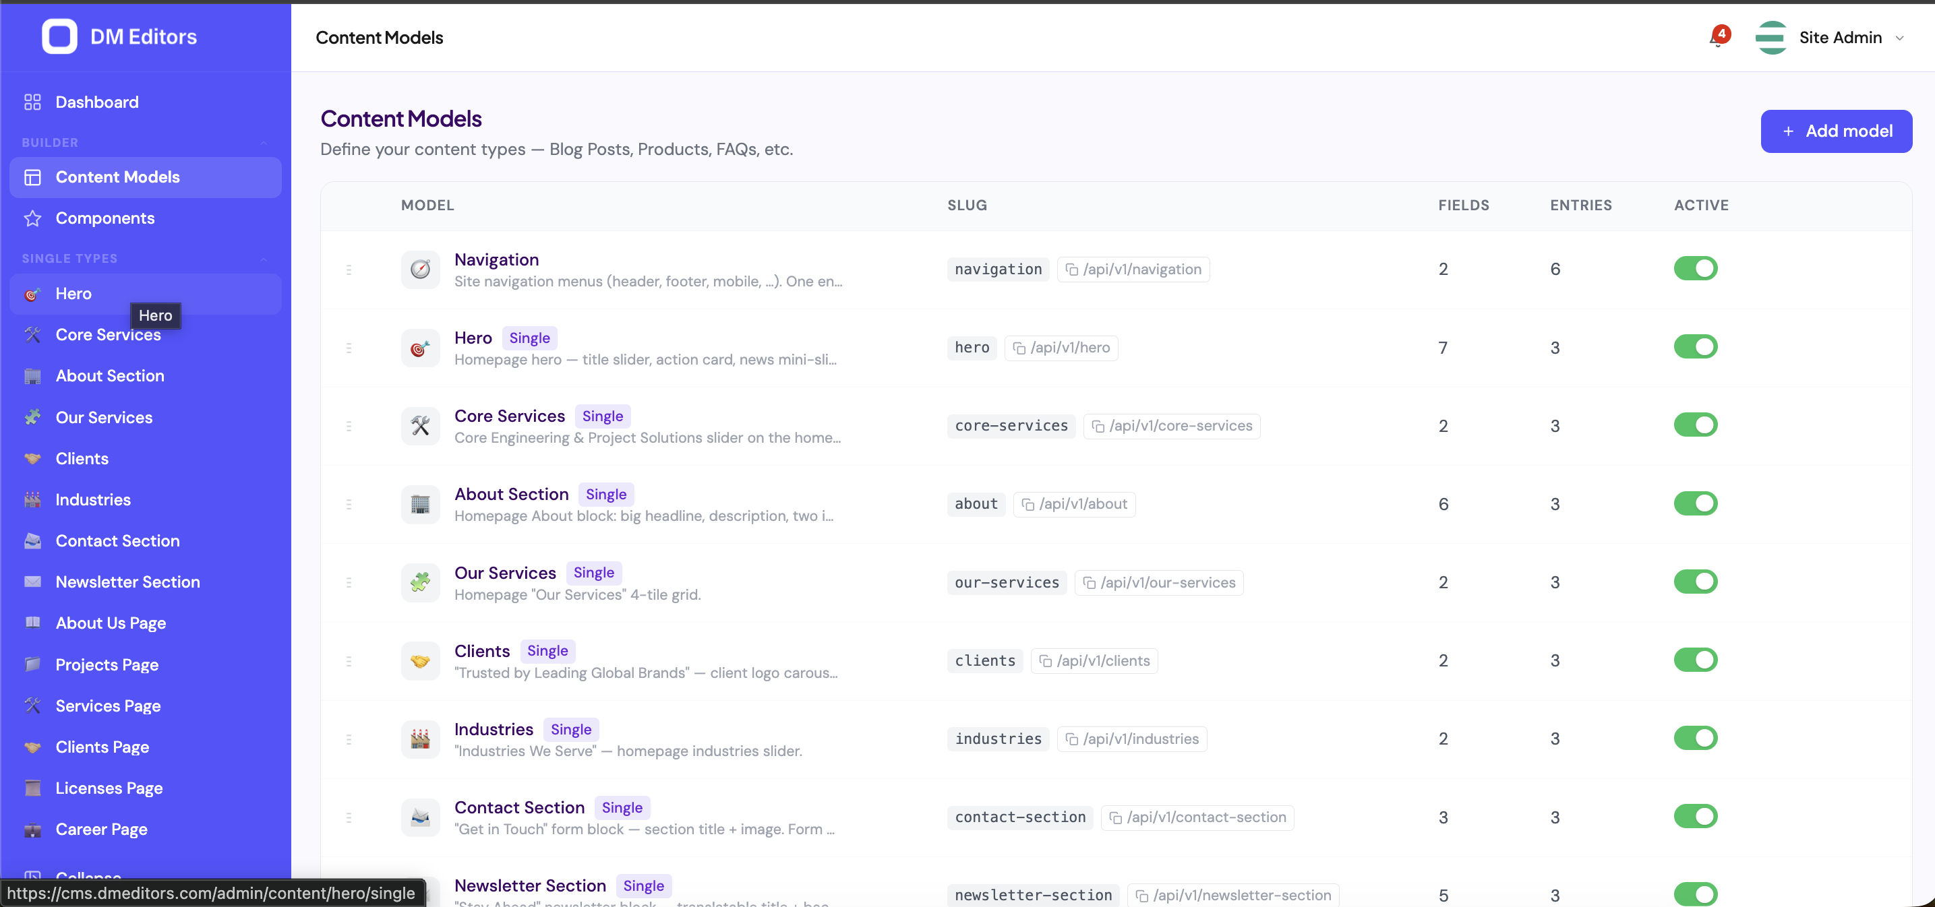Screen dimensions: 1935x907
Task: Click the Components star icon in sidebar
Action: (x=32, y=218)
